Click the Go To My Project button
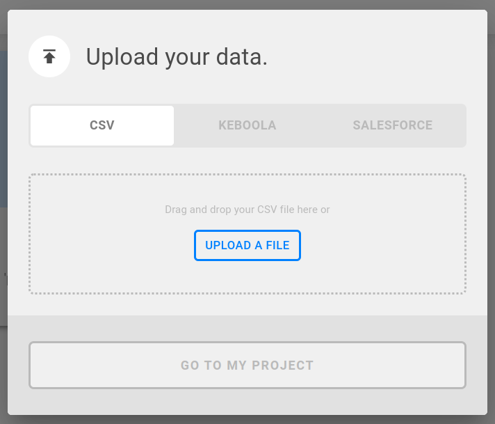This screenshot has height=424, width=495. pos(247,365)
